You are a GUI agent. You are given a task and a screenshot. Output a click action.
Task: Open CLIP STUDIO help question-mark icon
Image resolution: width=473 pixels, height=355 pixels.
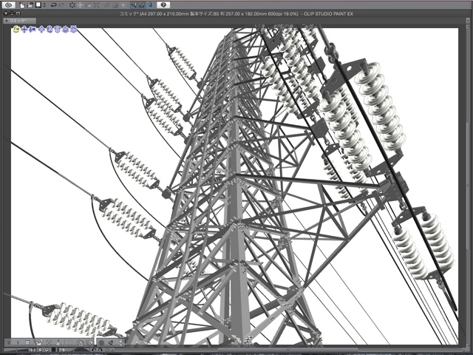(x=163, y=5)
